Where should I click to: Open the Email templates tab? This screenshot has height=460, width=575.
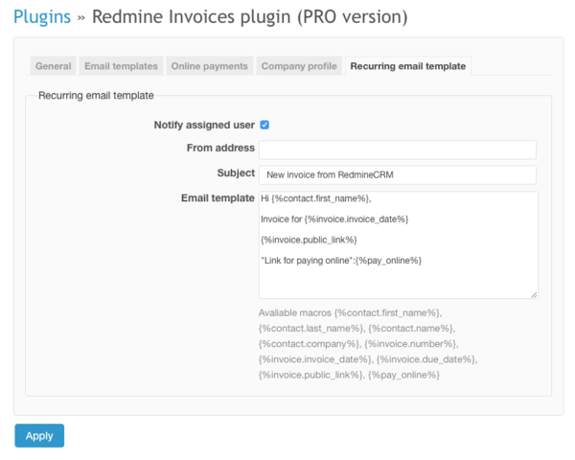tap(121, 66)
